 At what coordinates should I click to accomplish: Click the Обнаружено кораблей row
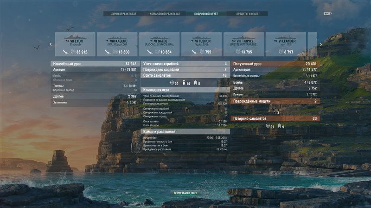pos(185,109)
